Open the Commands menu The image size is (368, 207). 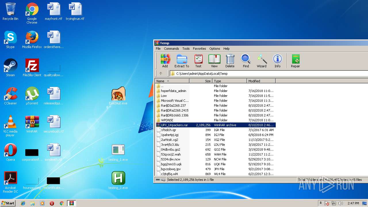tap(171, 49)
